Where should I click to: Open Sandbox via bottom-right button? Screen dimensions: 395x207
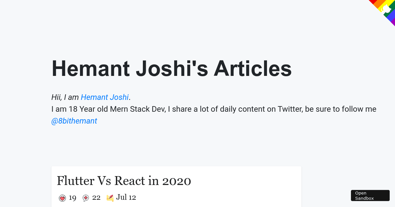[x=370, y=195]
